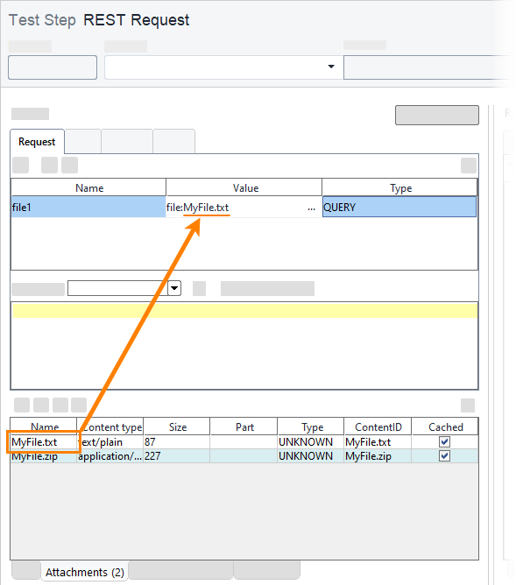Image resolution: width=516 pixels, height=585 pixels.
Task: Click UNKNOWN type for MyFile.txt row
Action: click(x=310, y=441)
